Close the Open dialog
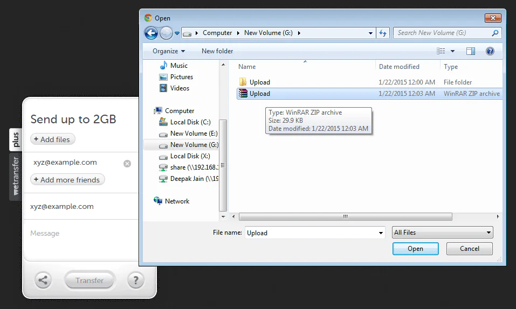This screenshot has height=309, width=516. [x=493, y=18]
